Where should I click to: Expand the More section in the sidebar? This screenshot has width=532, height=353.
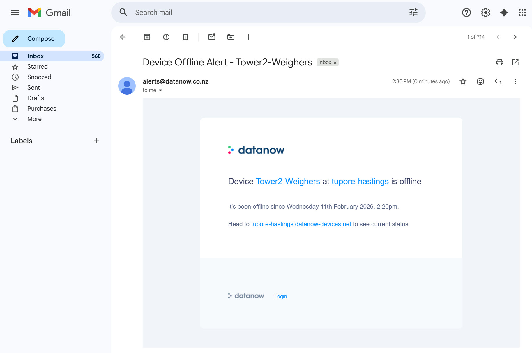pos(34,119)
